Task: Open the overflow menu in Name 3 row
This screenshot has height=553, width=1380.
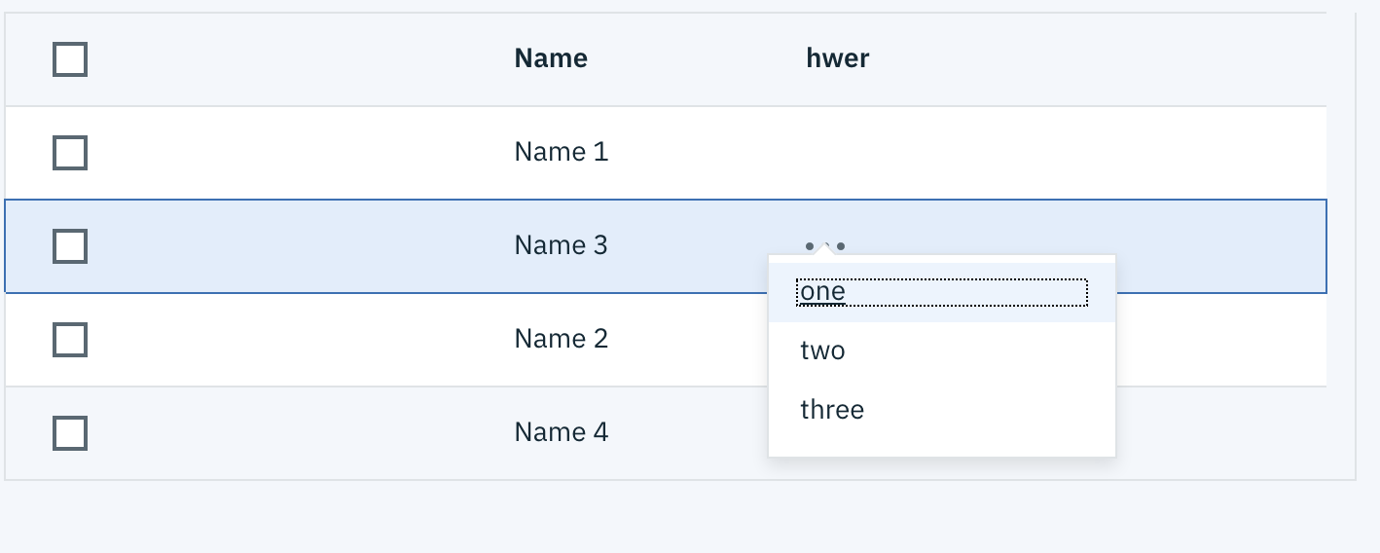Action: pyautogui.click(x=825, y=245)
